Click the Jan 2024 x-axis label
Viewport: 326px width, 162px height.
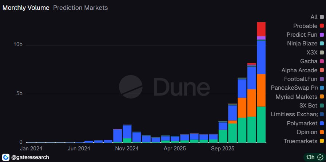point(31,149)
